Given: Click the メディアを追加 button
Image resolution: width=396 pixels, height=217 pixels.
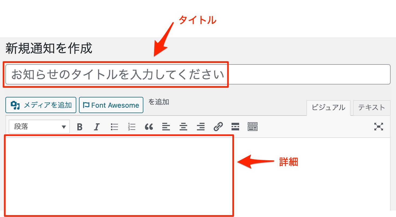Looking at the screenshot, I should tap(41, 105).
